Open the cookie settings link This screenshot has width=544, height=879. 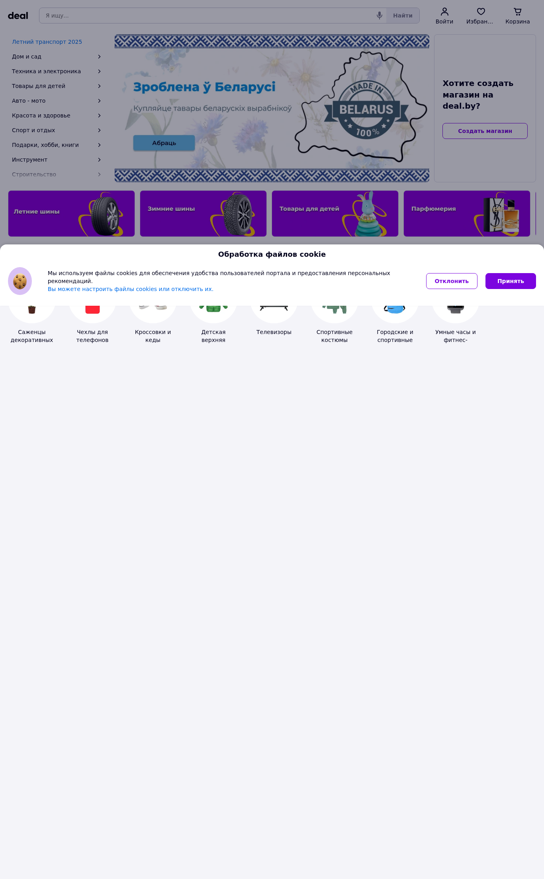pyautogui.click(x=131, y=289)
